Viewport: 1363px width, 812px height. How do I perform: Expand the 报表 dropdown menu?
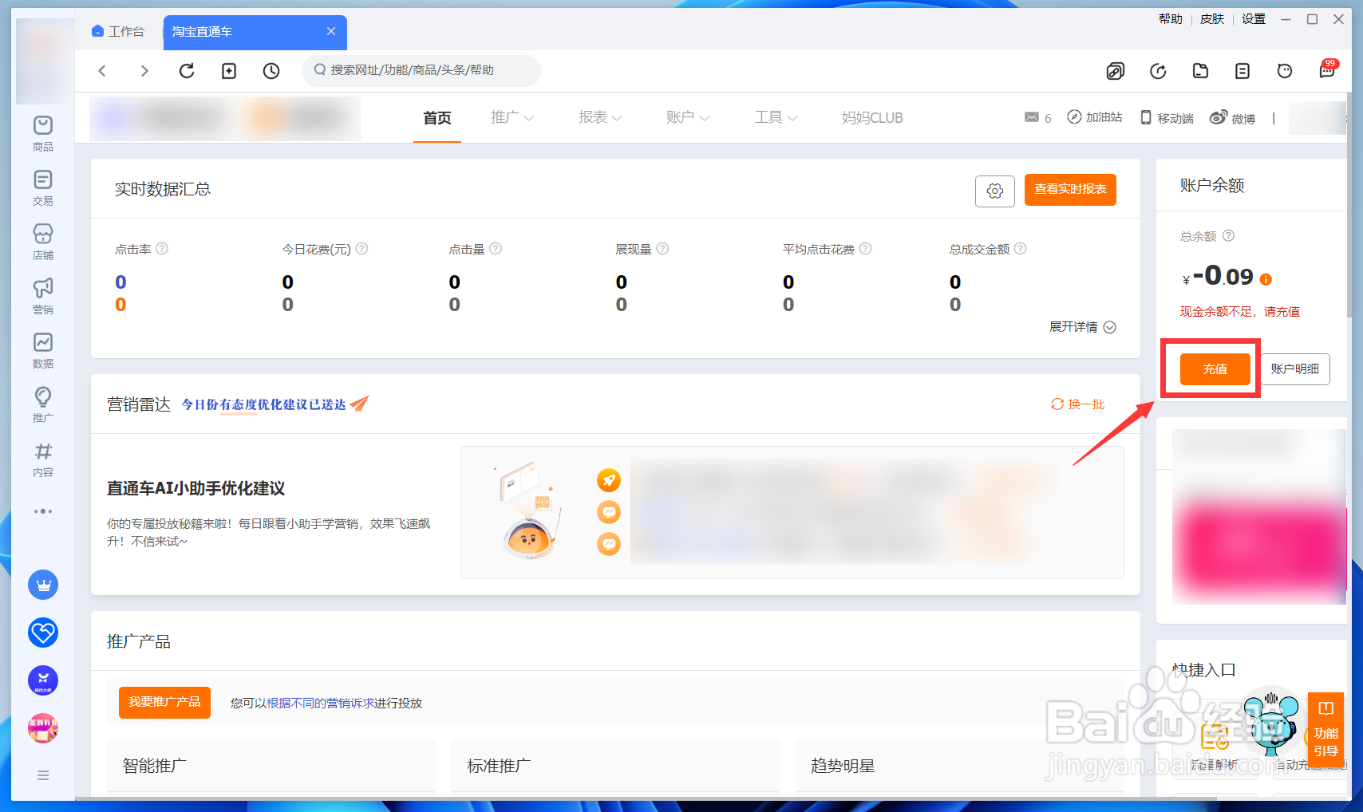pyautogui.click(x=600, y=117)
